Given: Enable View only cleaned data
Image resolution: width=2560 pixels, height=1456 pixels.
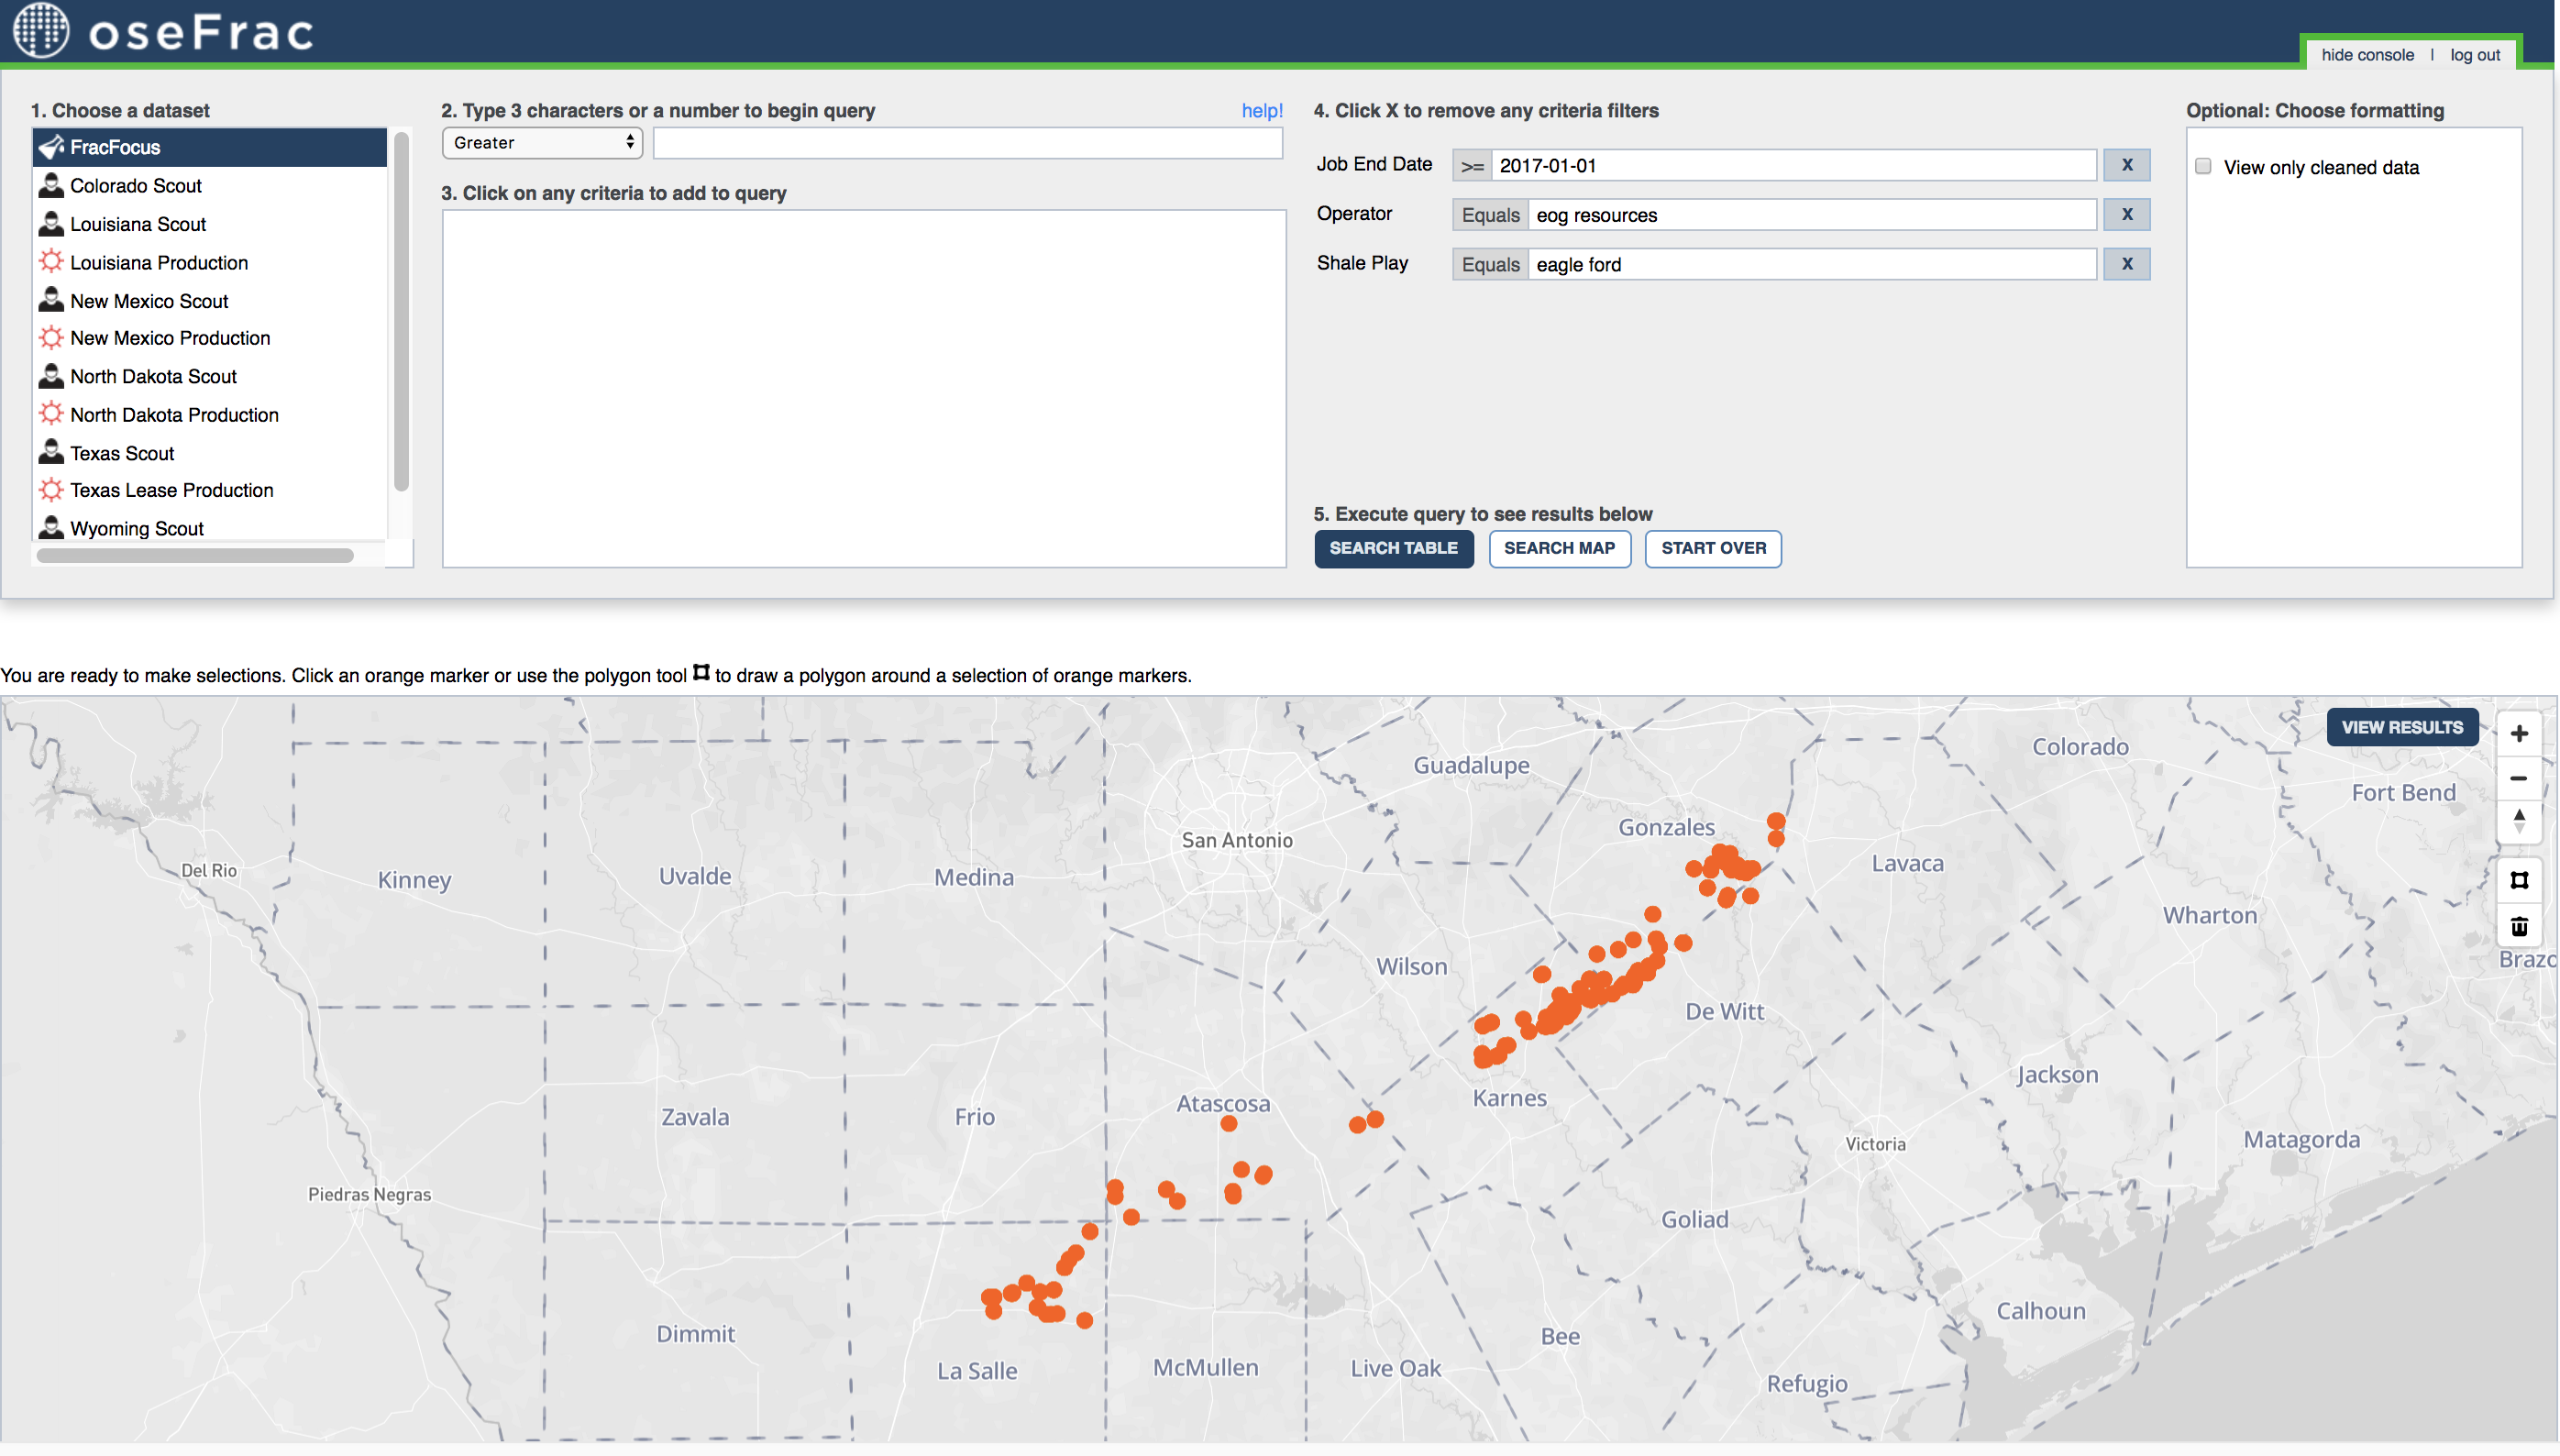Looking at the screenshot, I should [2202, 166].
